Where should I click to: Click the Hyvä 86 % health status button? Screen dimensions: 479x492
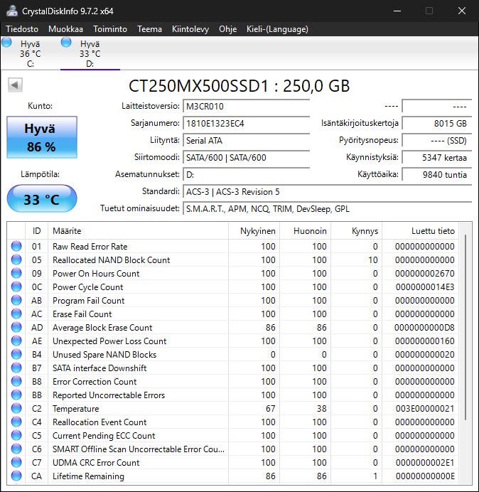41,138
